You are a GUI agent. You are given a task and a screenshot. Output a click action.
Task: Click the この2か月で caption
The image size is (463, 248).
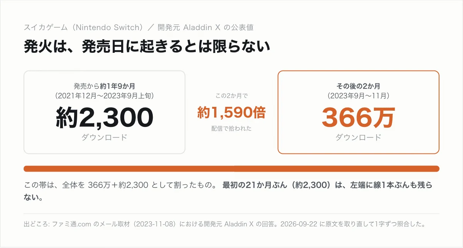(x=231, y=96)
